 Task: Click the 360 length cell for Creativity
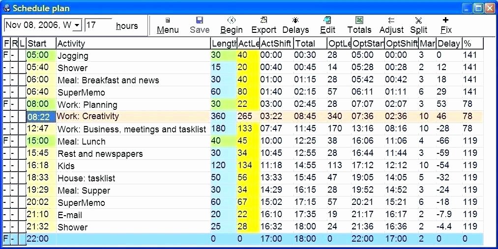click(224, 116)
